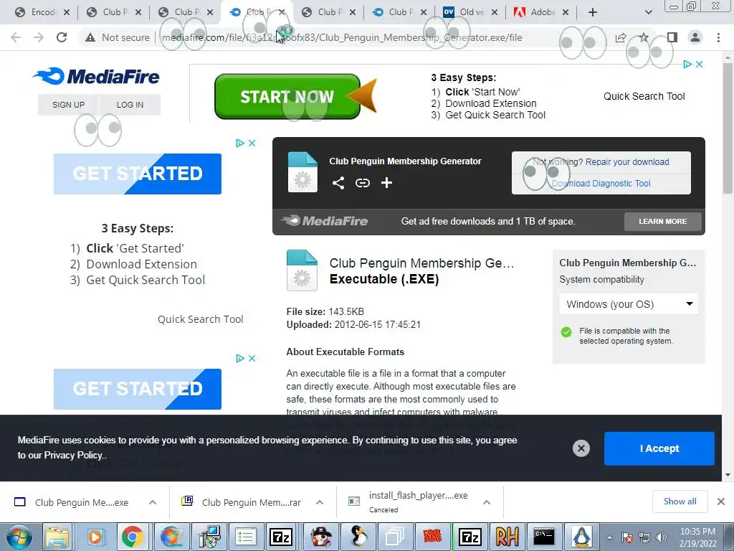Close the upper Get Started ad
This screenshot has width=734, height=551.
252,143
